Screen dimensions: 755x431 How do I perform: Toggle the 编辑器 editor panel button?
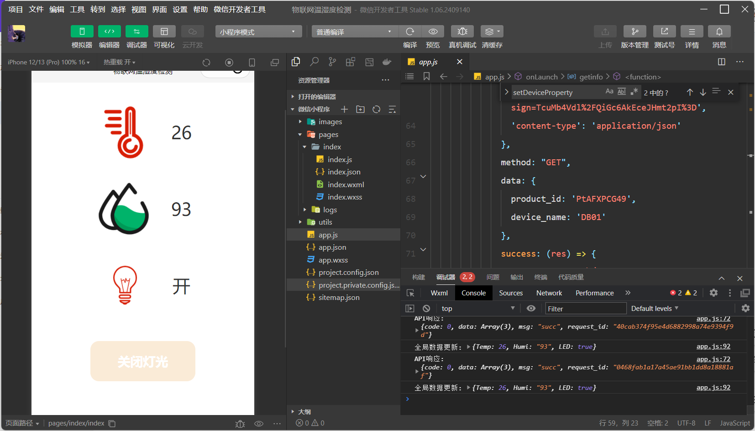pos(110,32)
